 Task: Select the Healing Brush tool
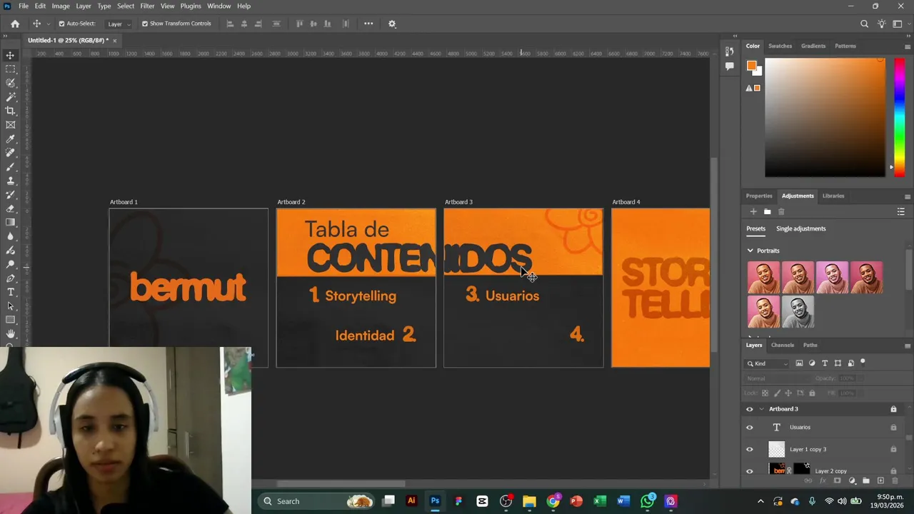(x=10, y=153)
